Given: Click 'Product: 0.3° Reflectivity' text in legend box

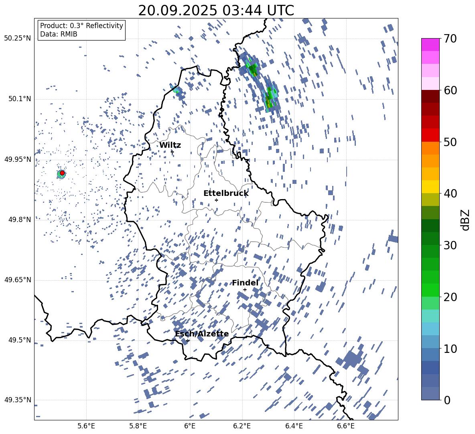Looking at the screenshot, I should 81,25.
